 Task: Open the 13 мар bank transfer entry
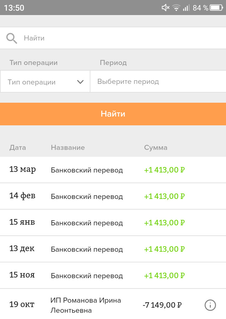coord(113,170)
